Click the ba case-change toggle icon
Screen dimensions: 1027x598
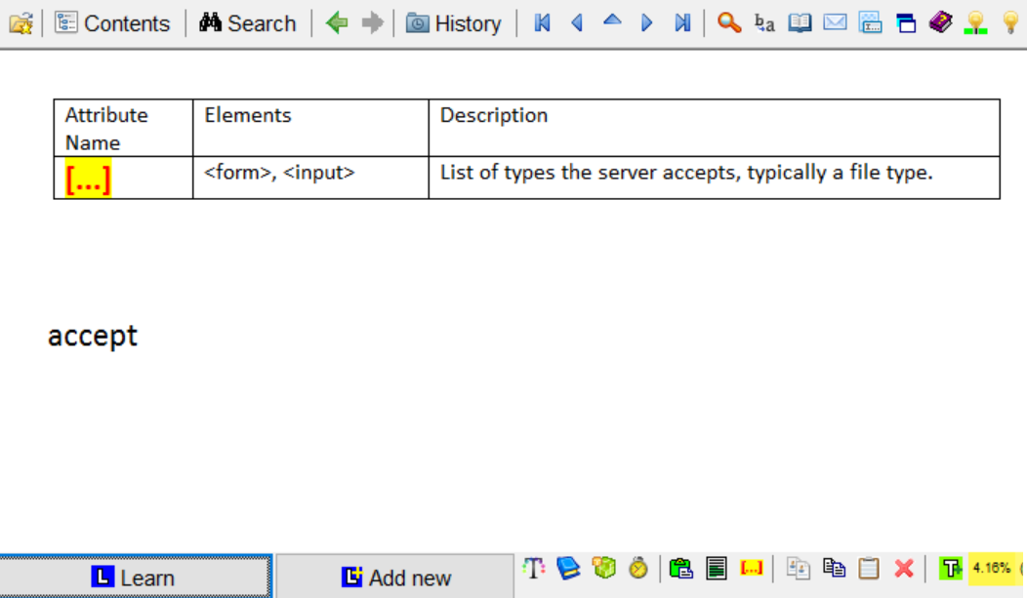[x=763, y=23]
